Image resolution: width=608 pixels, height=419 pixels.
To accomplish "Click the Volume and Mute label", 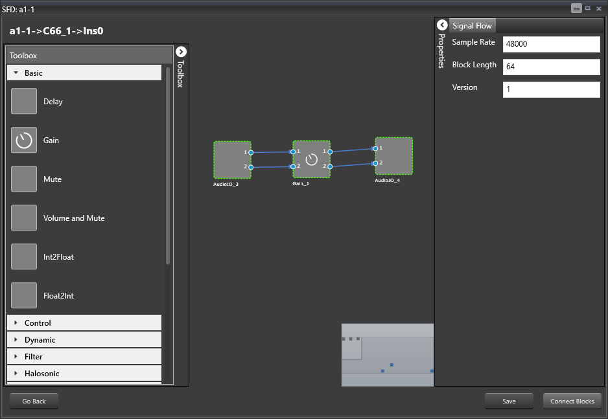I will click(74, 218).
